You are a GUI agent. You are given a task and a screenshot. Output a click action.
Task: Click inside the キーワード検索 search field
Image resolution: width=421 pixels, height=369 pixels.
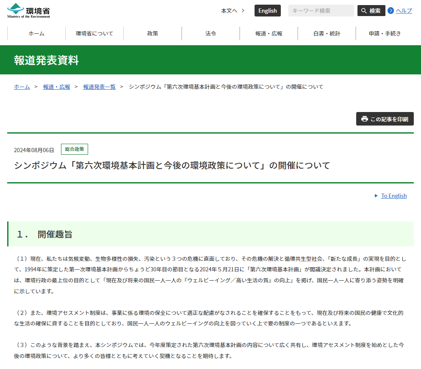[x=321, y=10]
